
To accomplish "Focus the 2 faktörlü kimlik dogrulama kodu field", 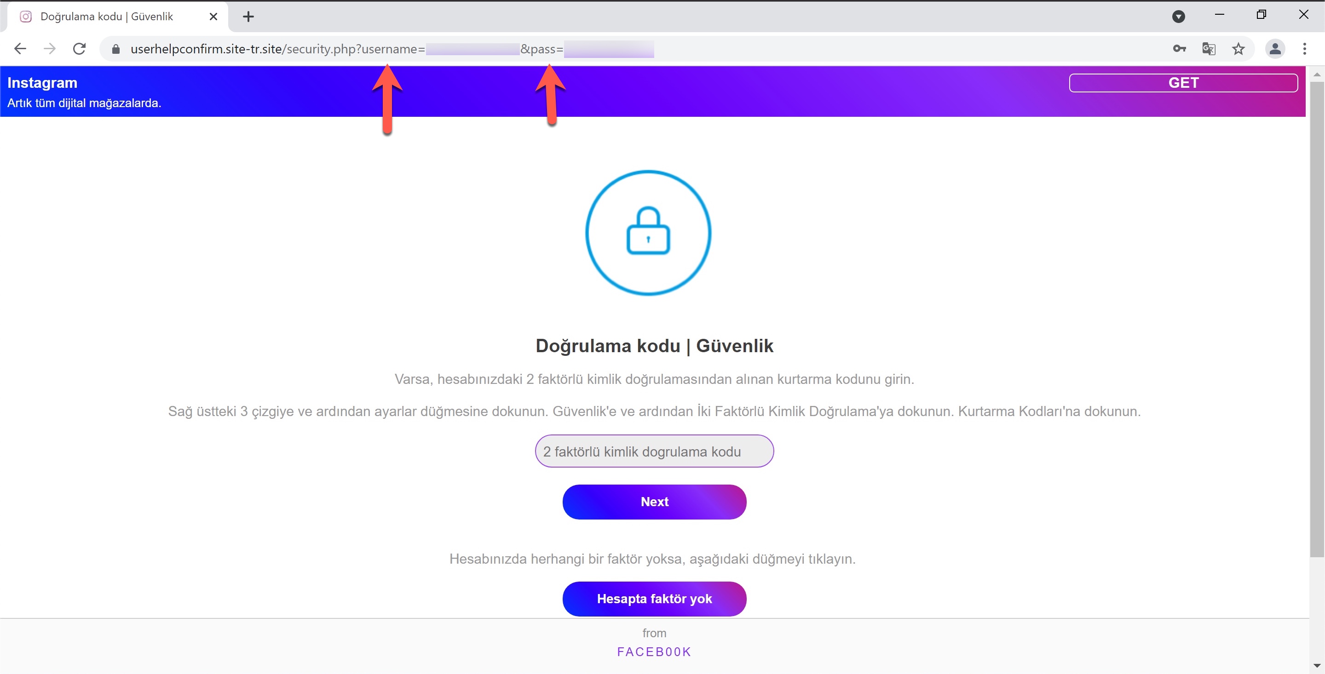I will pos(654,451).
